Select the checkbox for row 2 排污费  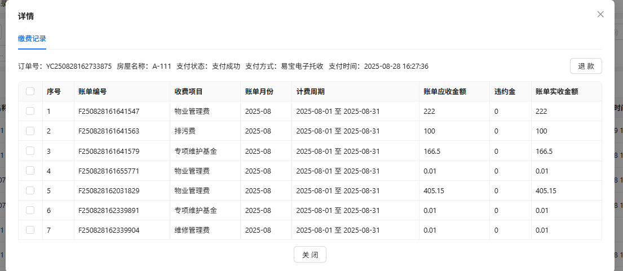[30, 131]
